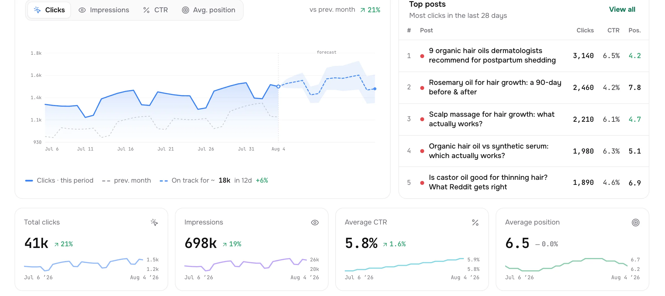Open the Scalp massage for hair growth post

tap(491, 119)
